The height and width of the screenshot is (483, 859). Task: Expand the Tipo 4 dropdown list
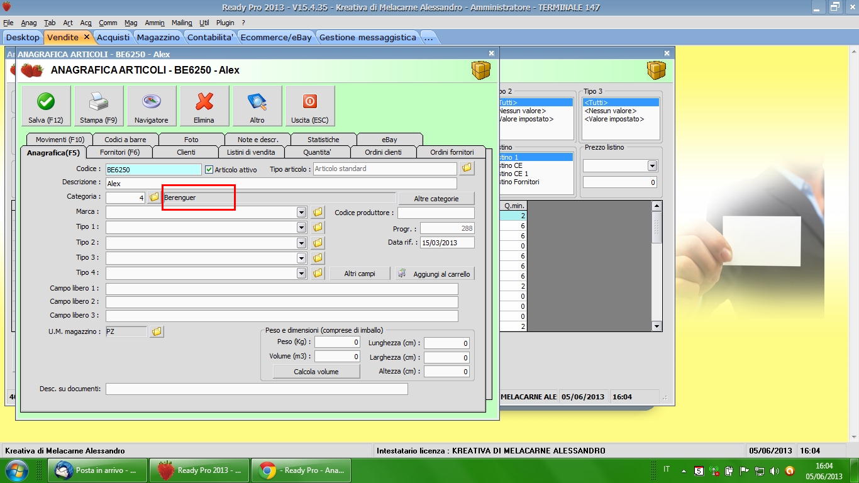pos(302,274)
